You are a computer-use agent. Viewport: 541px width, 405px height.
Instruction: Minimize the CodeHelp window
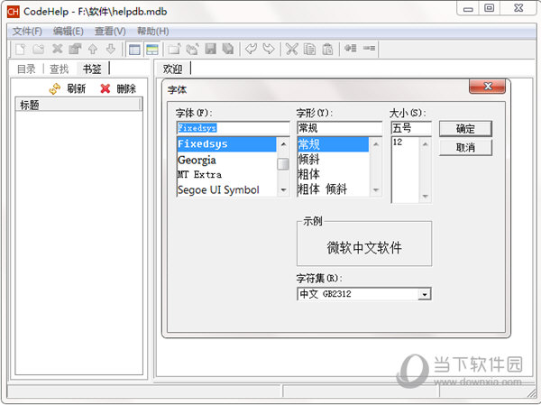tap(468, 8)
